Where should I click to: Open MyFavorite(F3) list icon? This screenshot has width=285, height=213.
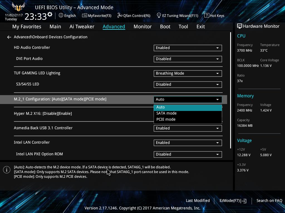tap(85, 16)
